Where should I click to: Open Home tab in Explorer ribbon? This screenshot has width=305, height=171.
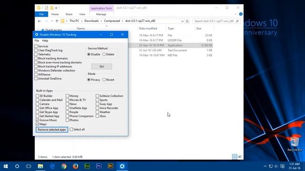click(55, 14)
